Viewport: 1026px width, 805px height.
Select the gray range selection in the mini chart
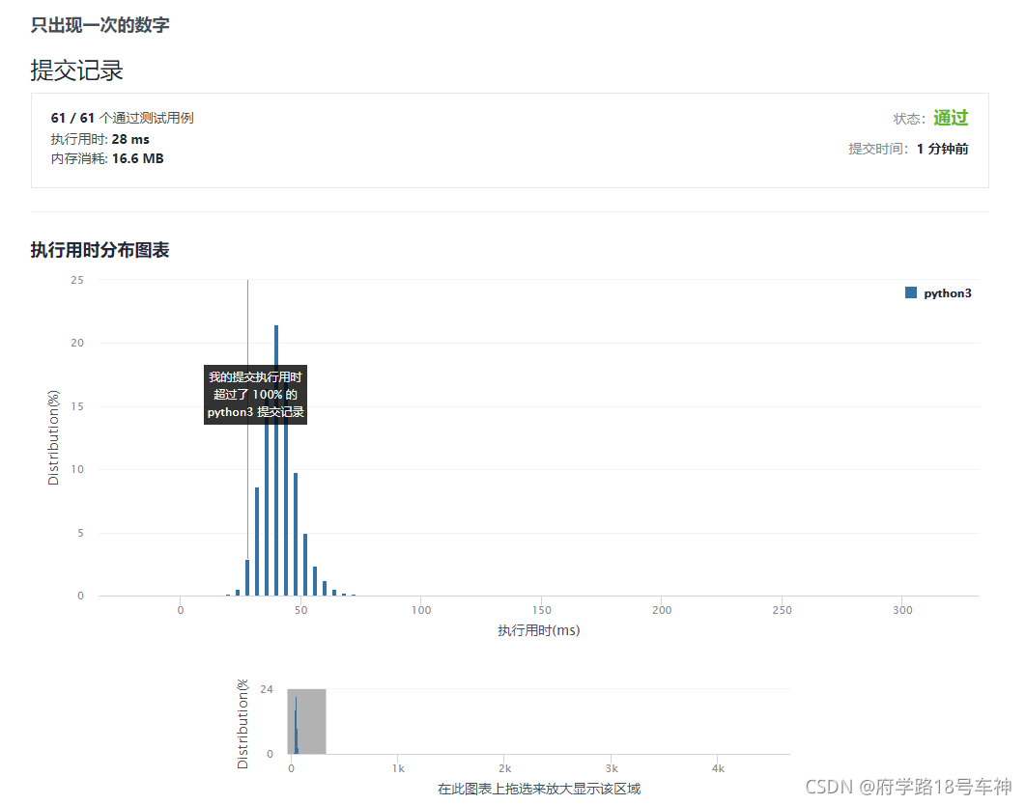306,721
